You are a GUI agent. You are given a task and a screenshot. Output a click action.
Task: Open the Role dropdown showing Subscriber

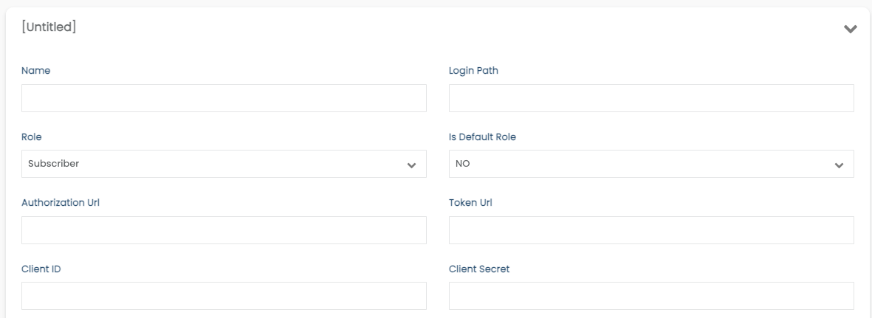tap(224, 164)
